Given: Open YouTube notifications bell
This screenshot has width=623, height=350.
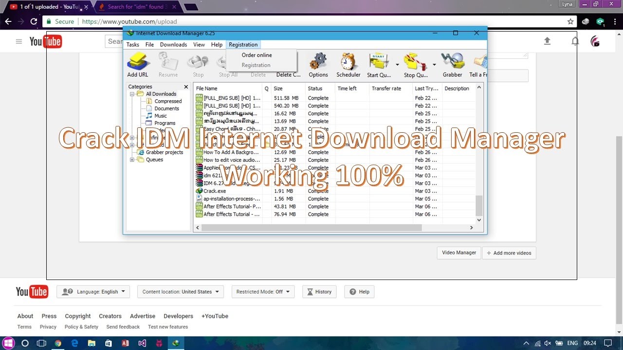Looking at the screenshot, I should pos(575,41).
